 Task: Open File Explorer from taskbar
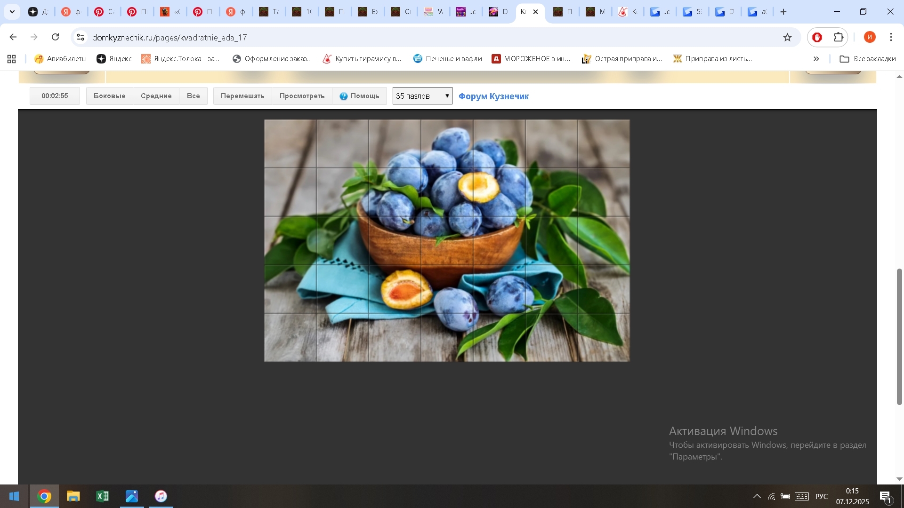pos(73,496)
